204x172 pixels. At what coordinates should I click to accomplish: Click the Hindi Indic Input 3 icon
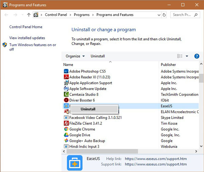[66, 147]
